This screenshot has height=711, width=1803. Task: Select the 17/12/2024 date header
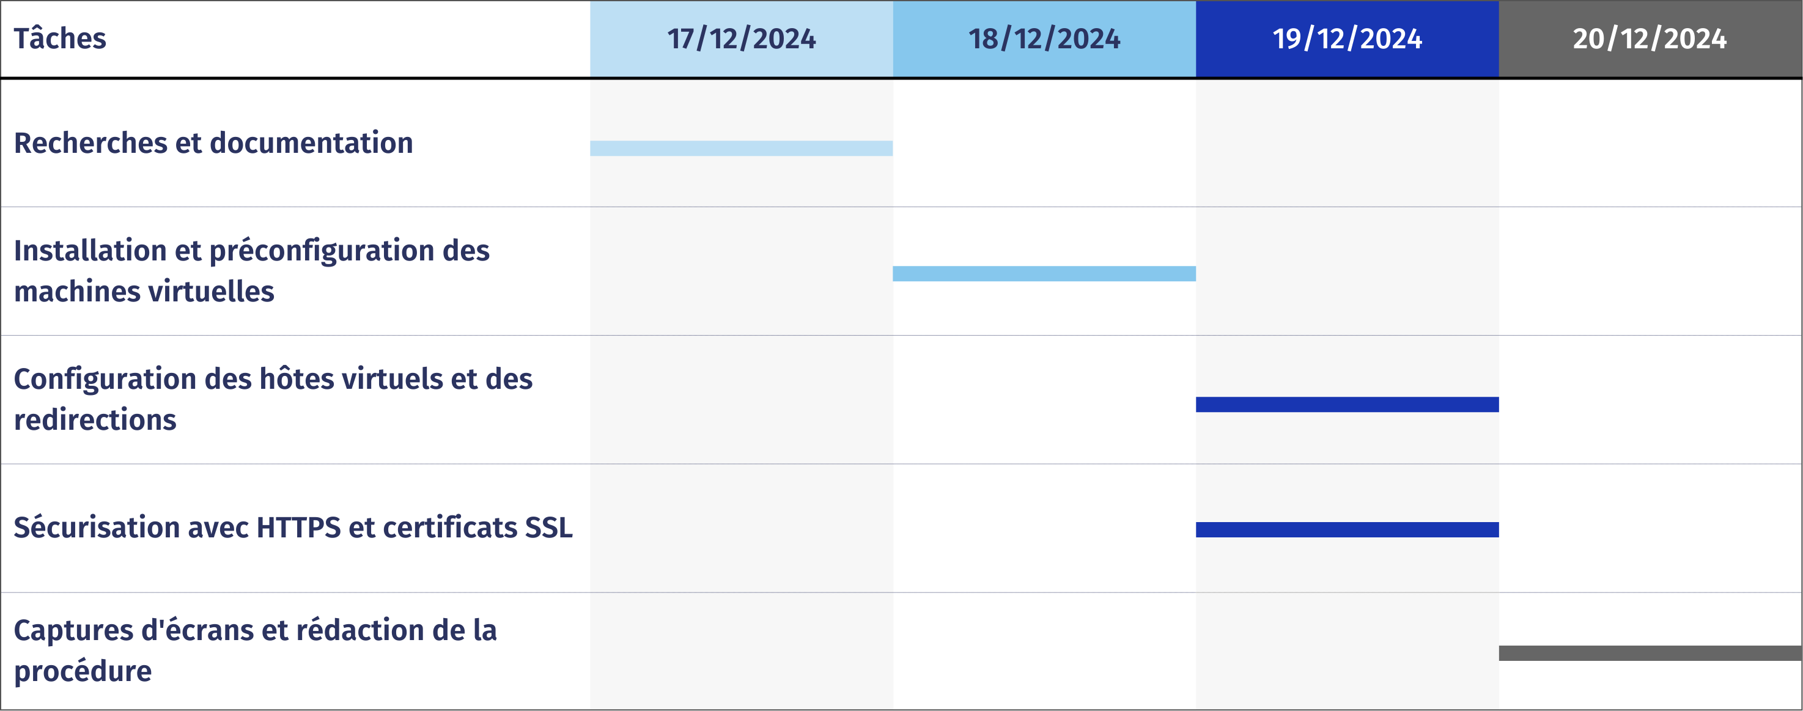click(x=741, y=39)
